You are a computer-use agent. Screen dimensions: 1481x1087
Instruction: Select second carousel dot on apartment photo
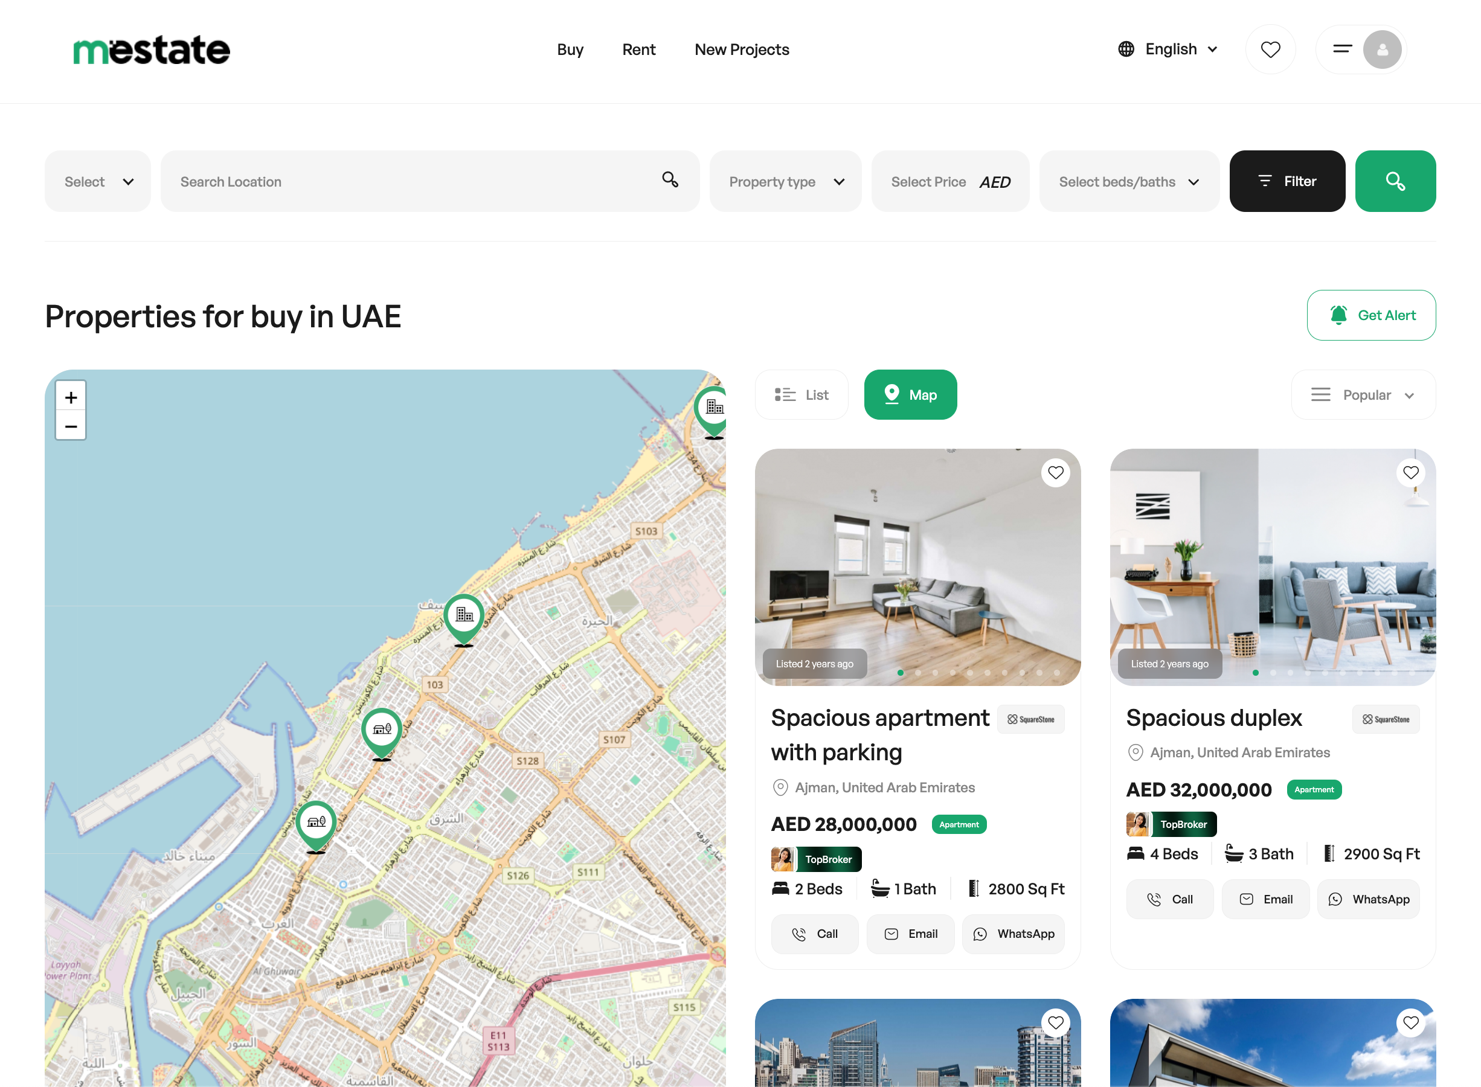pos(918,673)
